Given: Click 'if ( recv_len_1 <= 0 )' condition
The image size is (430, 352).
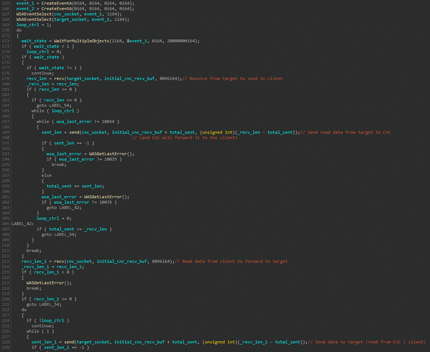Looking at the screenshot, I should pos(49,299).
